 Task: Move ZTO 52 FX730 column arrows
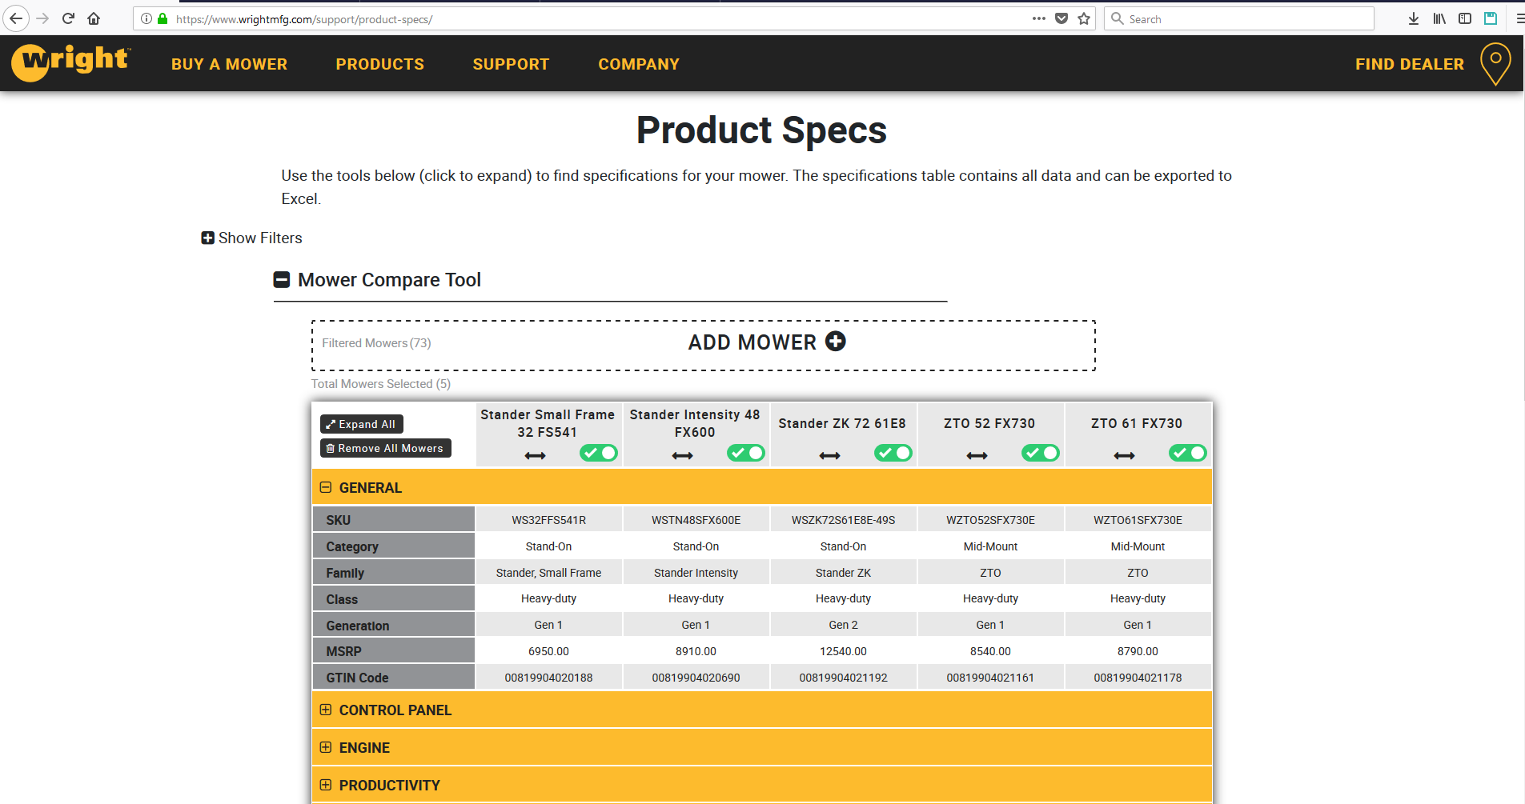point(977,455)
